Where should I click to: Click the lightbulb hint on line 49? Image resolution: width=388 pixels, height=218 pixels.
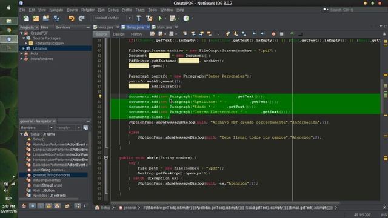(x=100, y=96)
